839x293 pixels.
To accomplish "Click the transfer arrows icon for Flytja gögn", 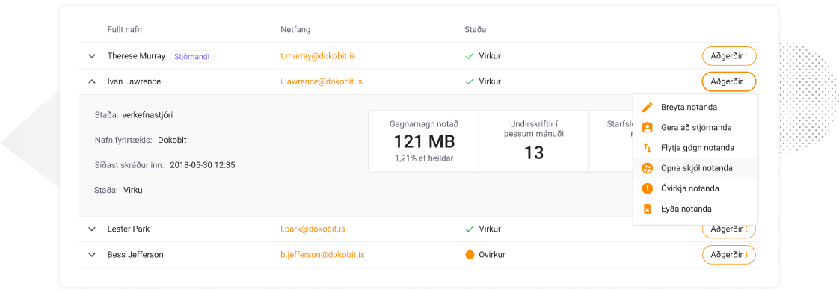I will click(647, 147).
